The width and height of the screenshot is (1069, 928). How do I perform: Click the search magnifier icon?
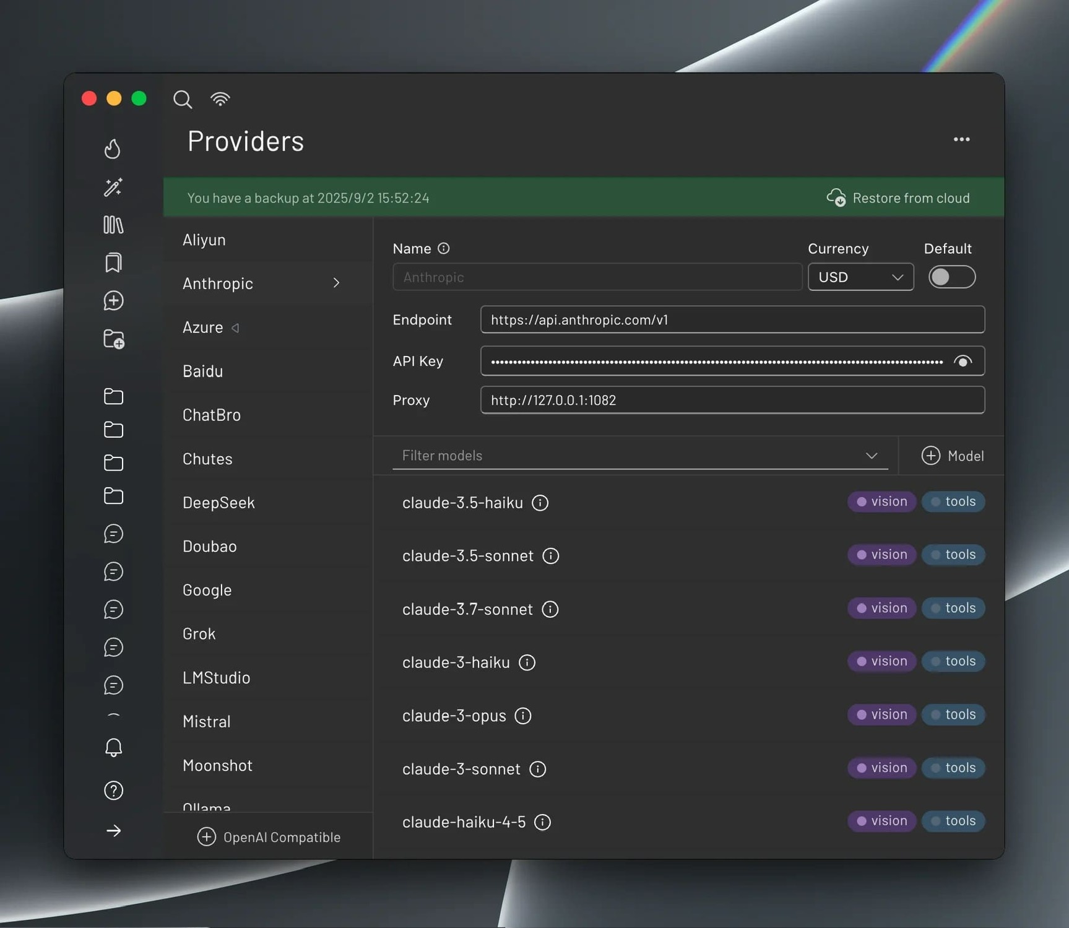tap(183, 99)
